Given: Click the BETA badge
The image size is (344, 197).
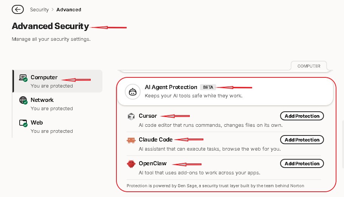Looking at the screenshot, I should pyautogui.click(x=208, y=87).
